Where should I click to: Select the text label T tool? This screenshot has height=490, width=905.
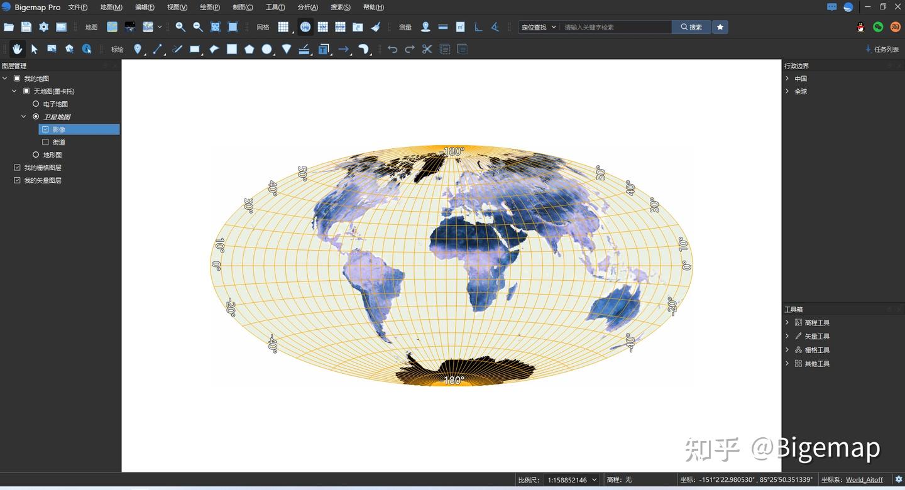[x=324, y=49]
